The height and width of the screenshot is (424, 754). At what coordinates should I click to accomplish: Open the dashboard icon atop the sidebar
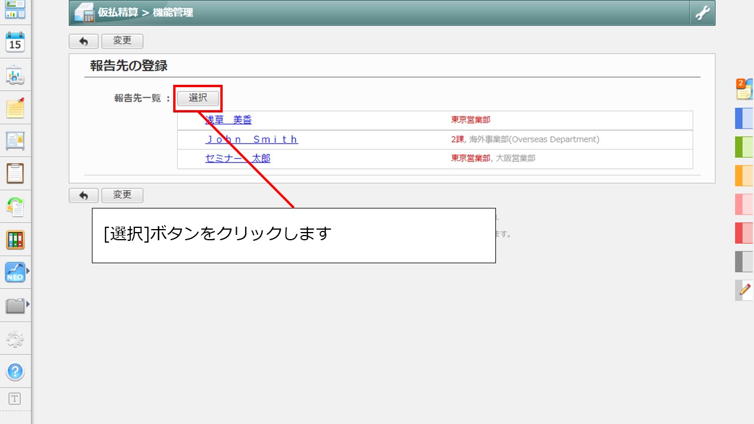point(15,9)
